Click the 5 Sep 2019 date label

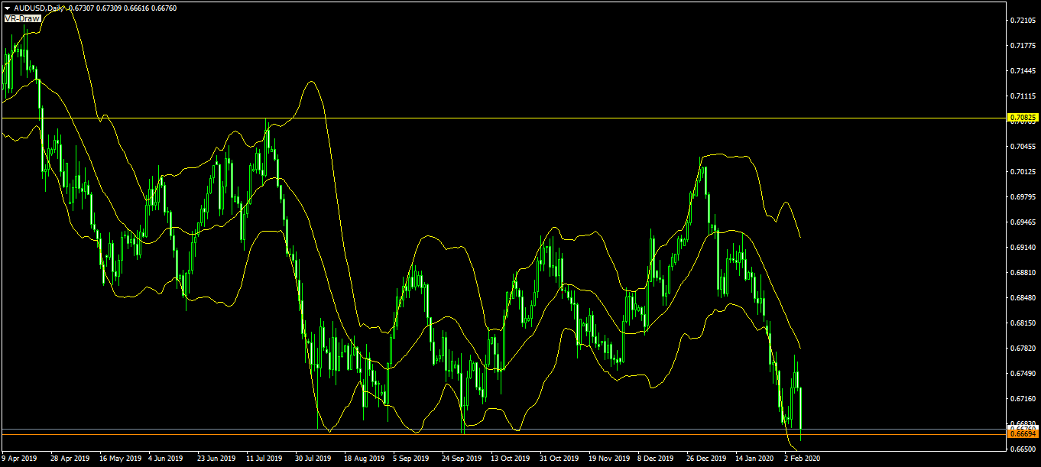tap(411, 459)
